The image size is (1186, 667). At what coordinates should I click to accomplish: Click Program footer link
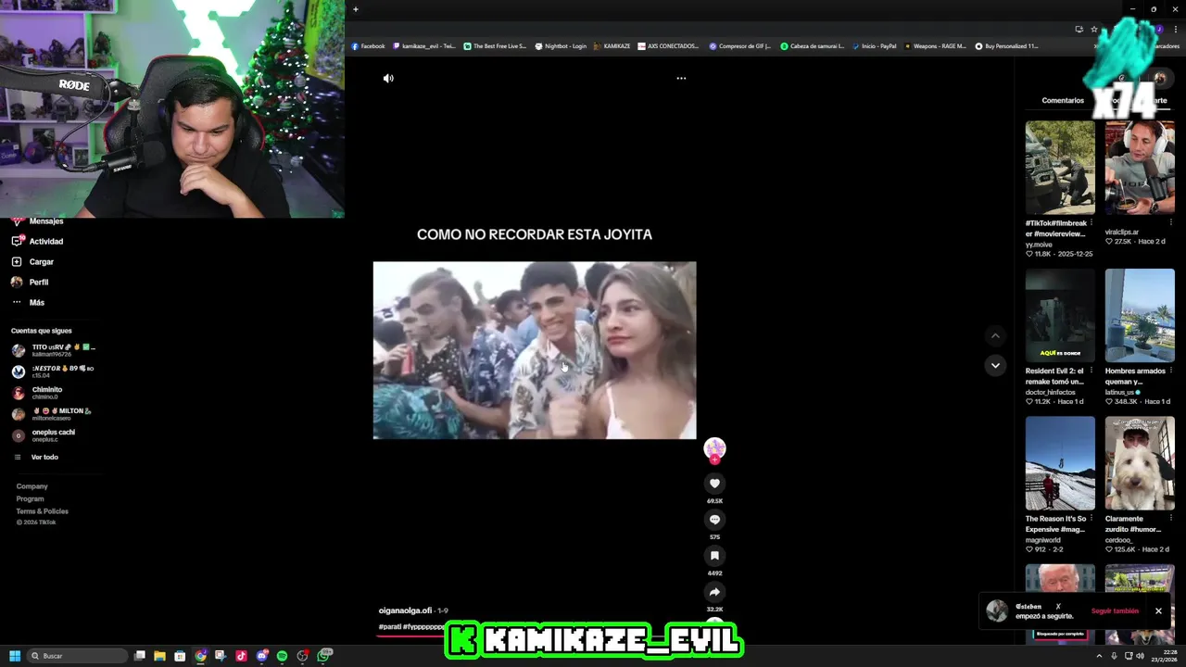[30, 498]
